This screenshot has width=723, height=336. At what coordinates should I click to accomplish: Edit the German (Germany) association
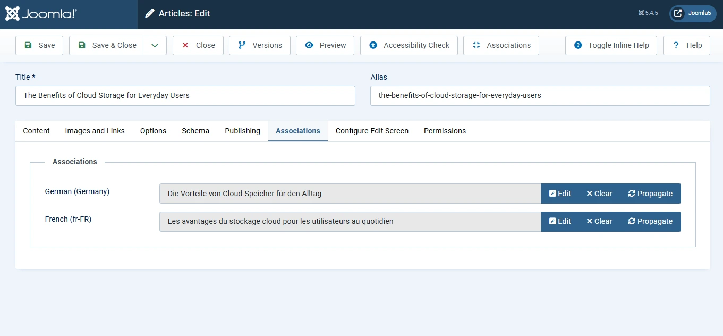560,194
